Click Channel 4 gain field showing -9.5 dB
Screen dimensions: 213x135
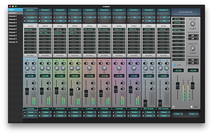point(75,76)
